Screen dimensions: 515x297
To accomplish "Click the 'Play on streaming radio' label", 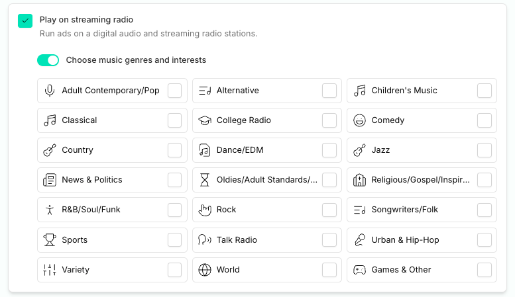I will (86, 20).
